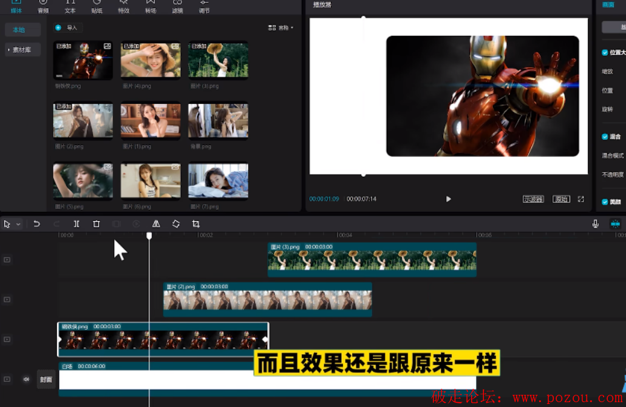Viewport: 626px width, 407px height.
Task: Click the 导入 import button
Action: [67, 28]
